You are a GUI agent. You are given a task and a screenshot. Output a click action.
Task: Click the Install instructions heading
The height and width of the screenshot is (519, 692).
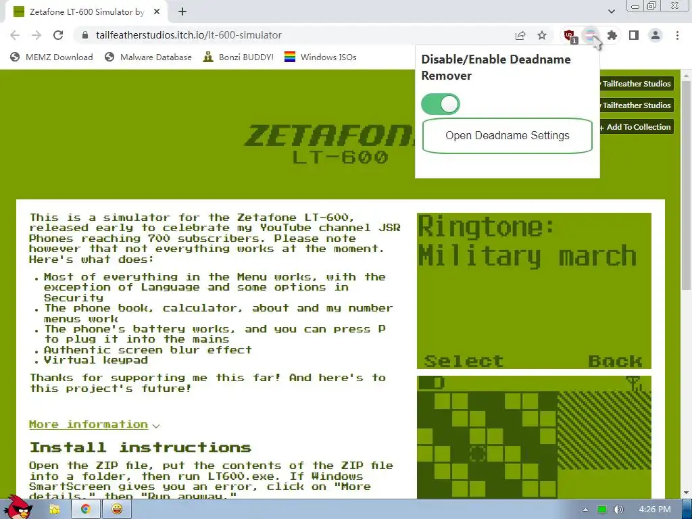(141, 447)
